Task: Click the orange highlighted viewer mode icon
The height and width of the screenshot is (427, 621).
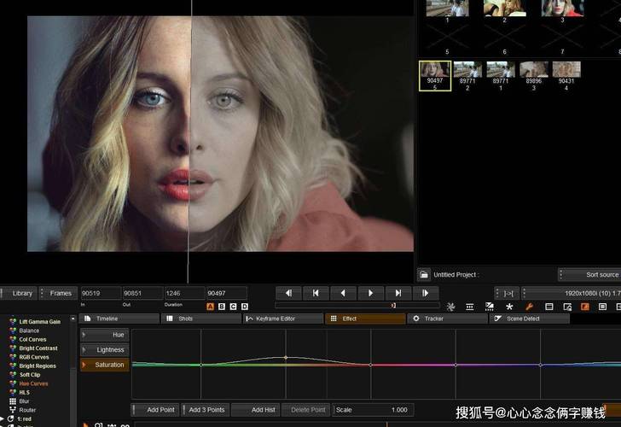Action: 585,307
